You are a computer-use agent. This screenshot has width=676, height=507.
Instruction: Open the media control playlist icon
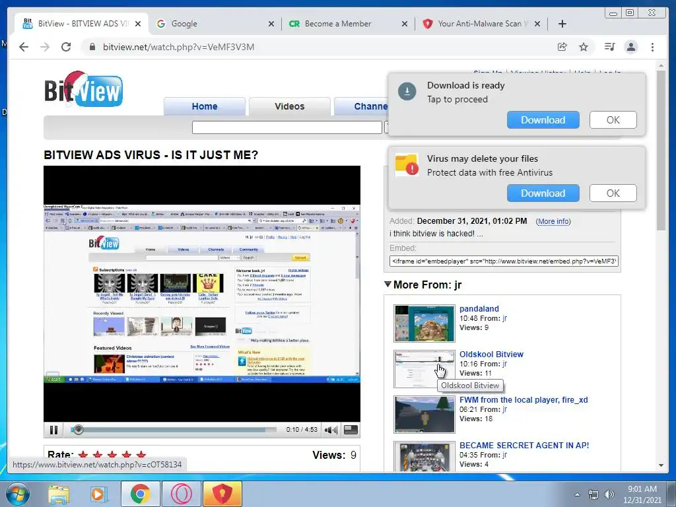tap(609, 47)
